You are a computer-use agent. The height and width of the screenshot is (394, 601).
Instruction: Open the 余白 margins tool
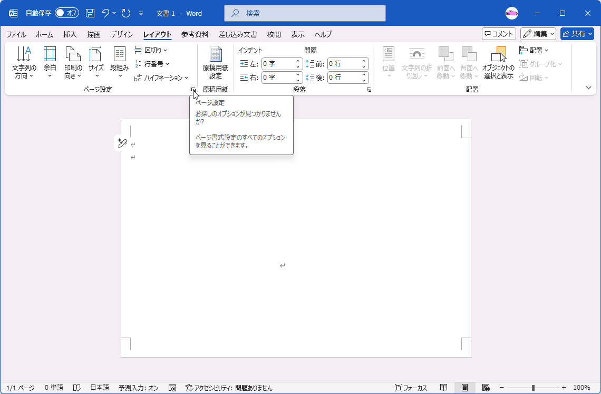tap(50, 63)
